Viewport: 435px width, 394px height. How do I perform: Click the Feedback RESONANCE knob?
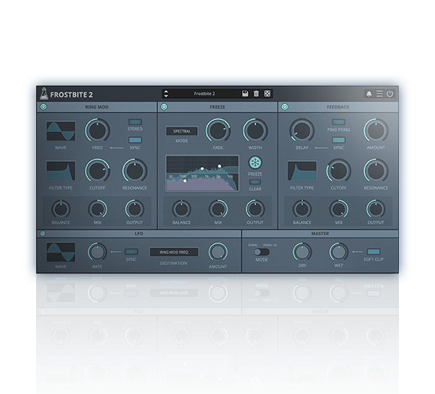click(376, 171)
